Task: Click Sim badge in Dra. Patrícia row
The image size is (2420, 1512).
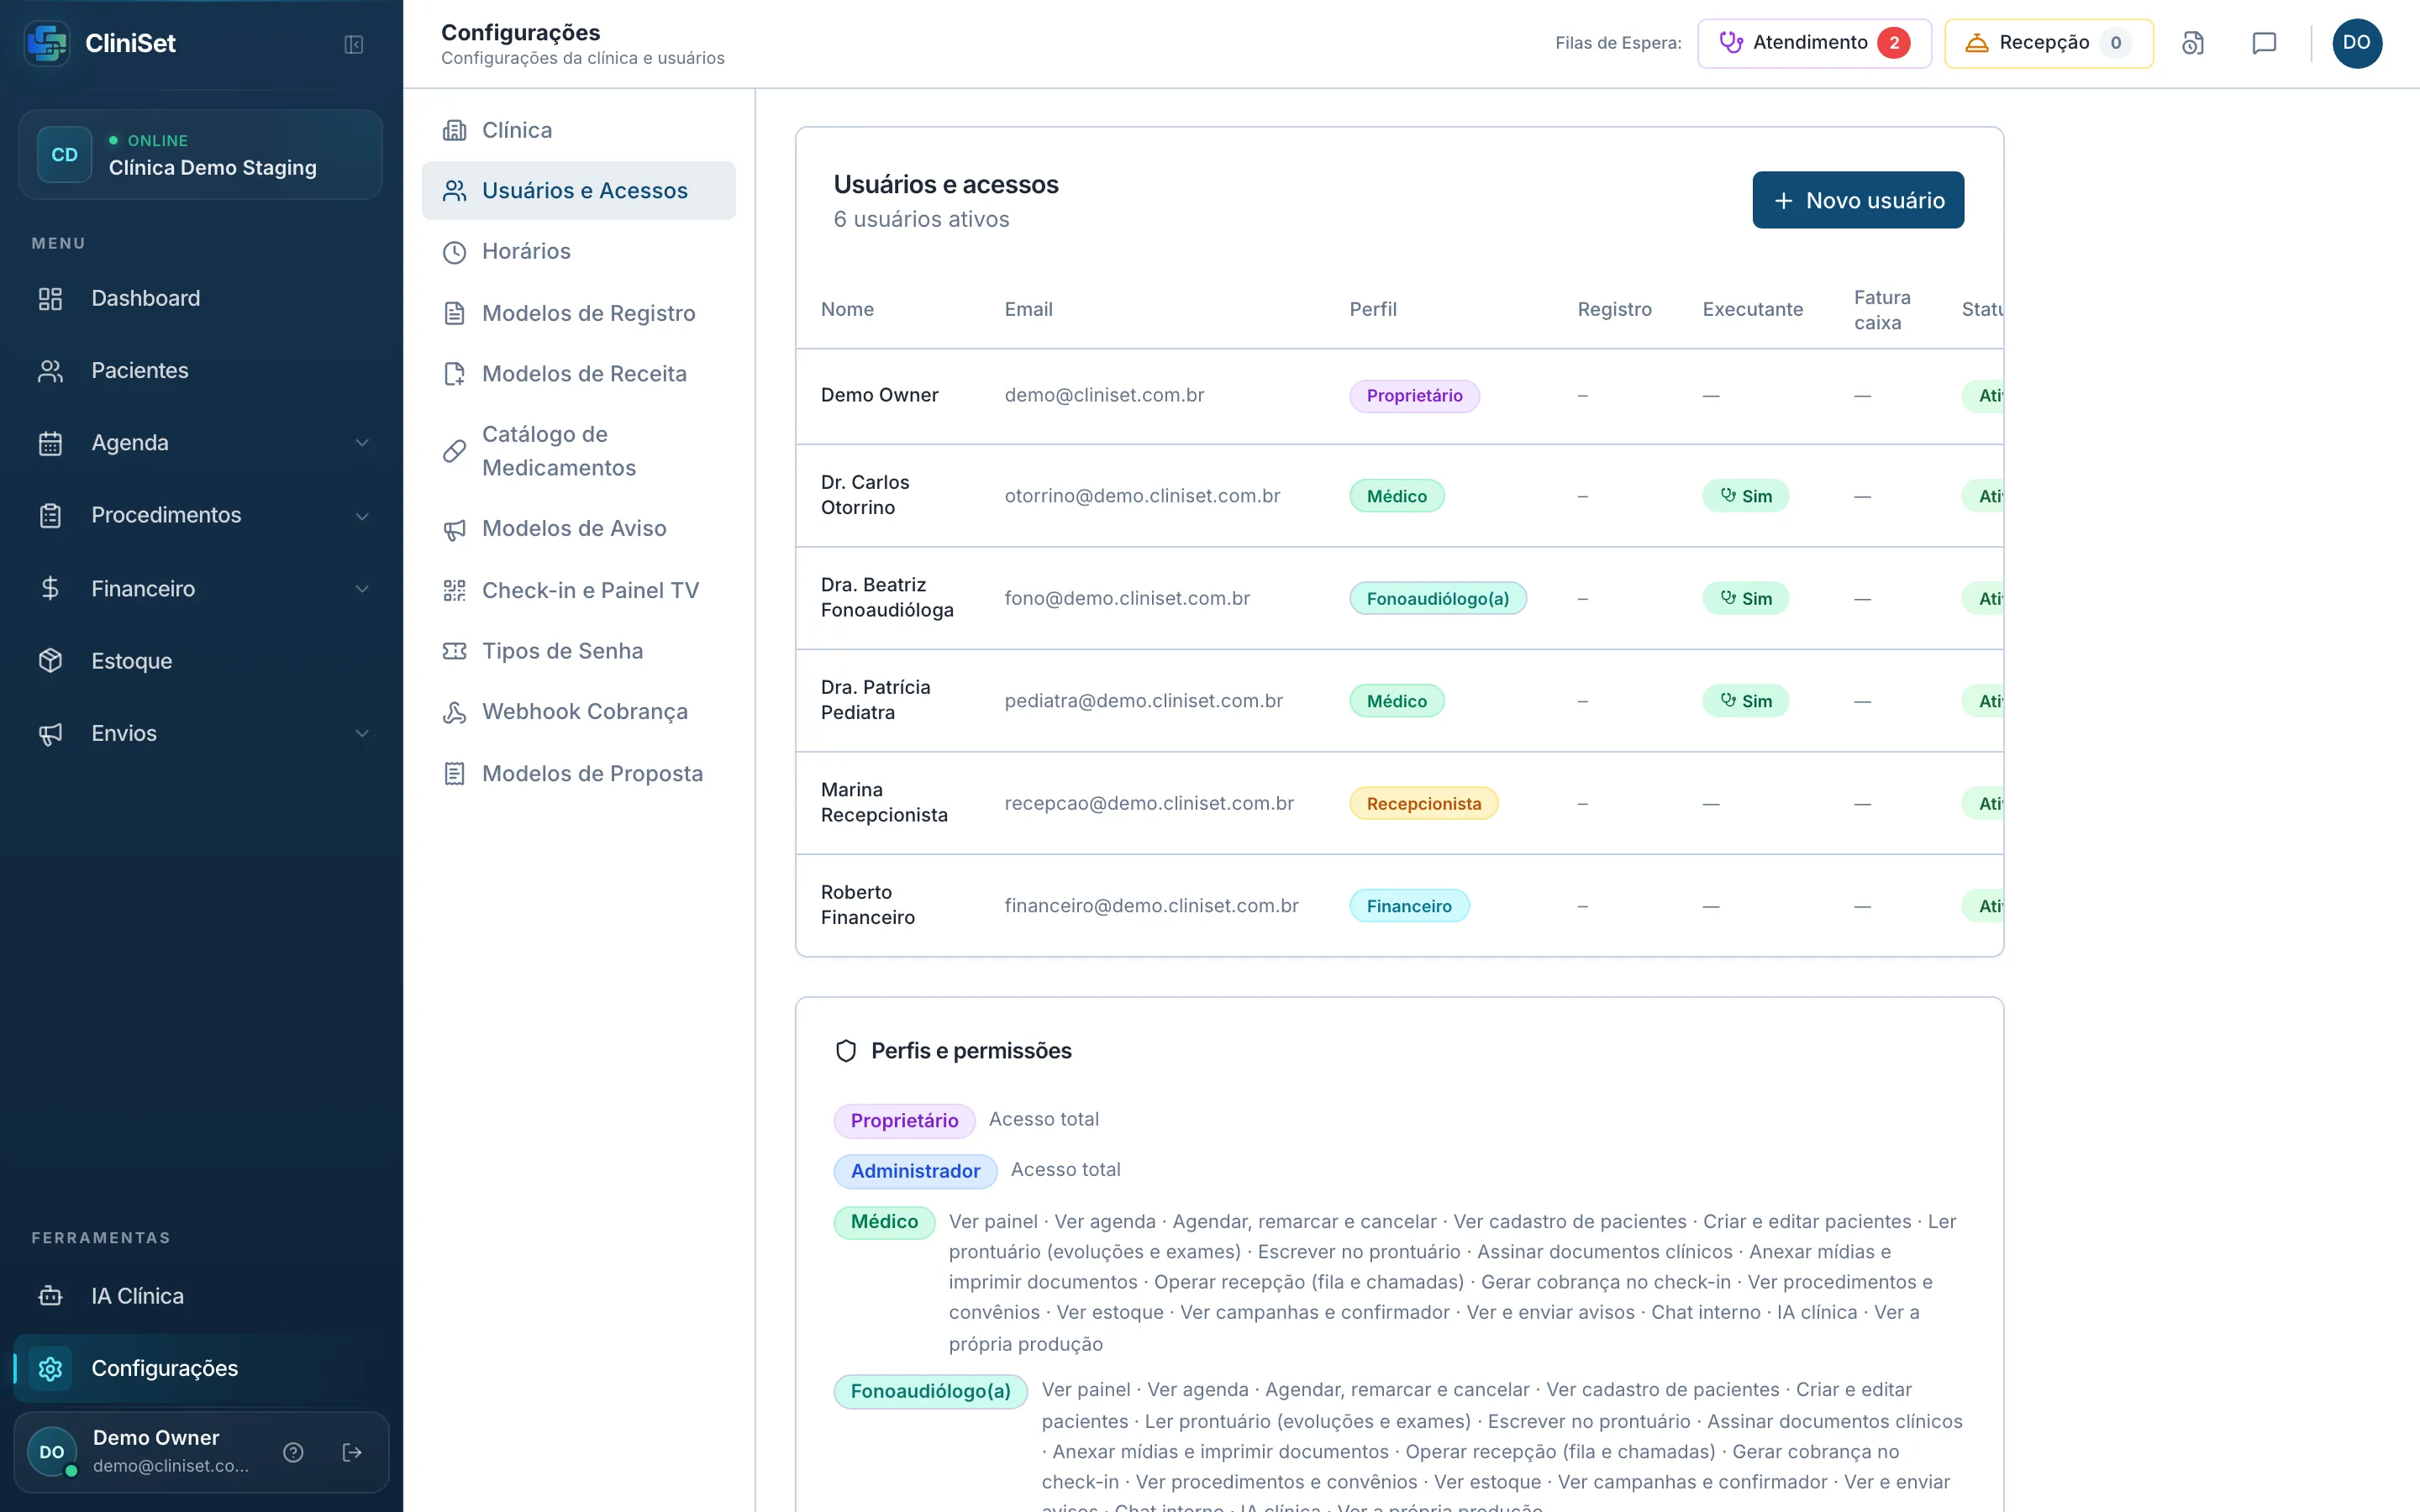Action: [1745, 701]
